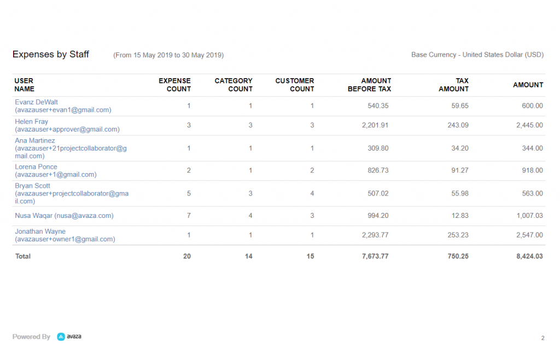This screenshot has width=560, height=344.
Task: Sort by the Expense Count column header
Action: tap(176, 85)
